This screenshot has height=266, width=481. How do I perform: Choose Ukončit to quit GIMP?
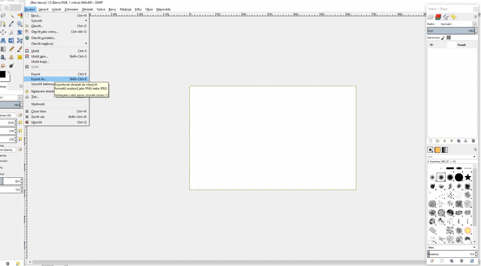point(57,122)
